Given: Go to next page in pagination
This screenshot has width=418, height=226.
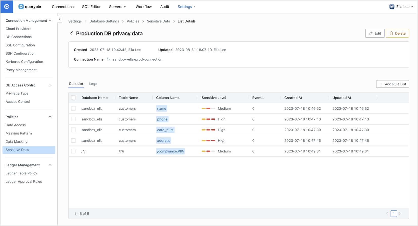Looking at the screenshot, I should [x=400, y=214].
